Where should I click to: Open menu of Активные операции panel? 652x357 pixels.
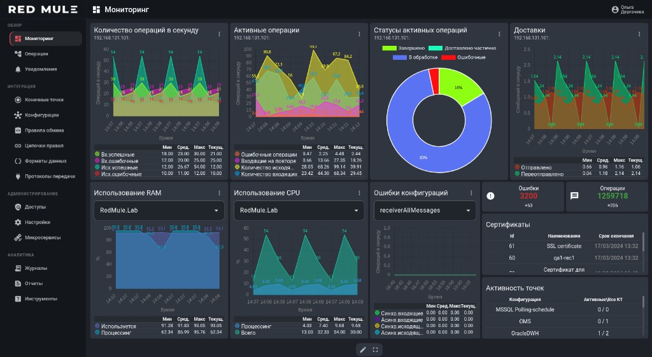[360, 34]
